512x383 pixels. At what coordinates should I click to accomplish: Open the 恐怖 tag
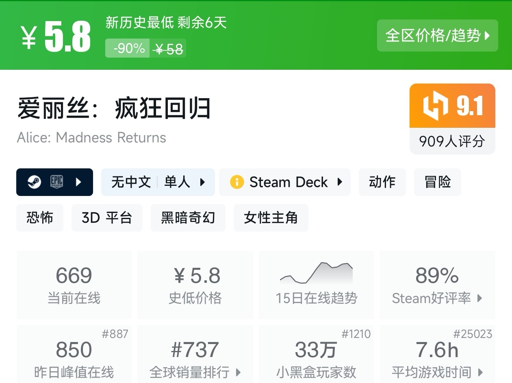pos(40,218)
